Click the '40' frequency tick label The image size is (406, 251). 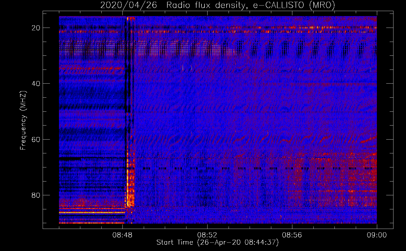point(36,84)
